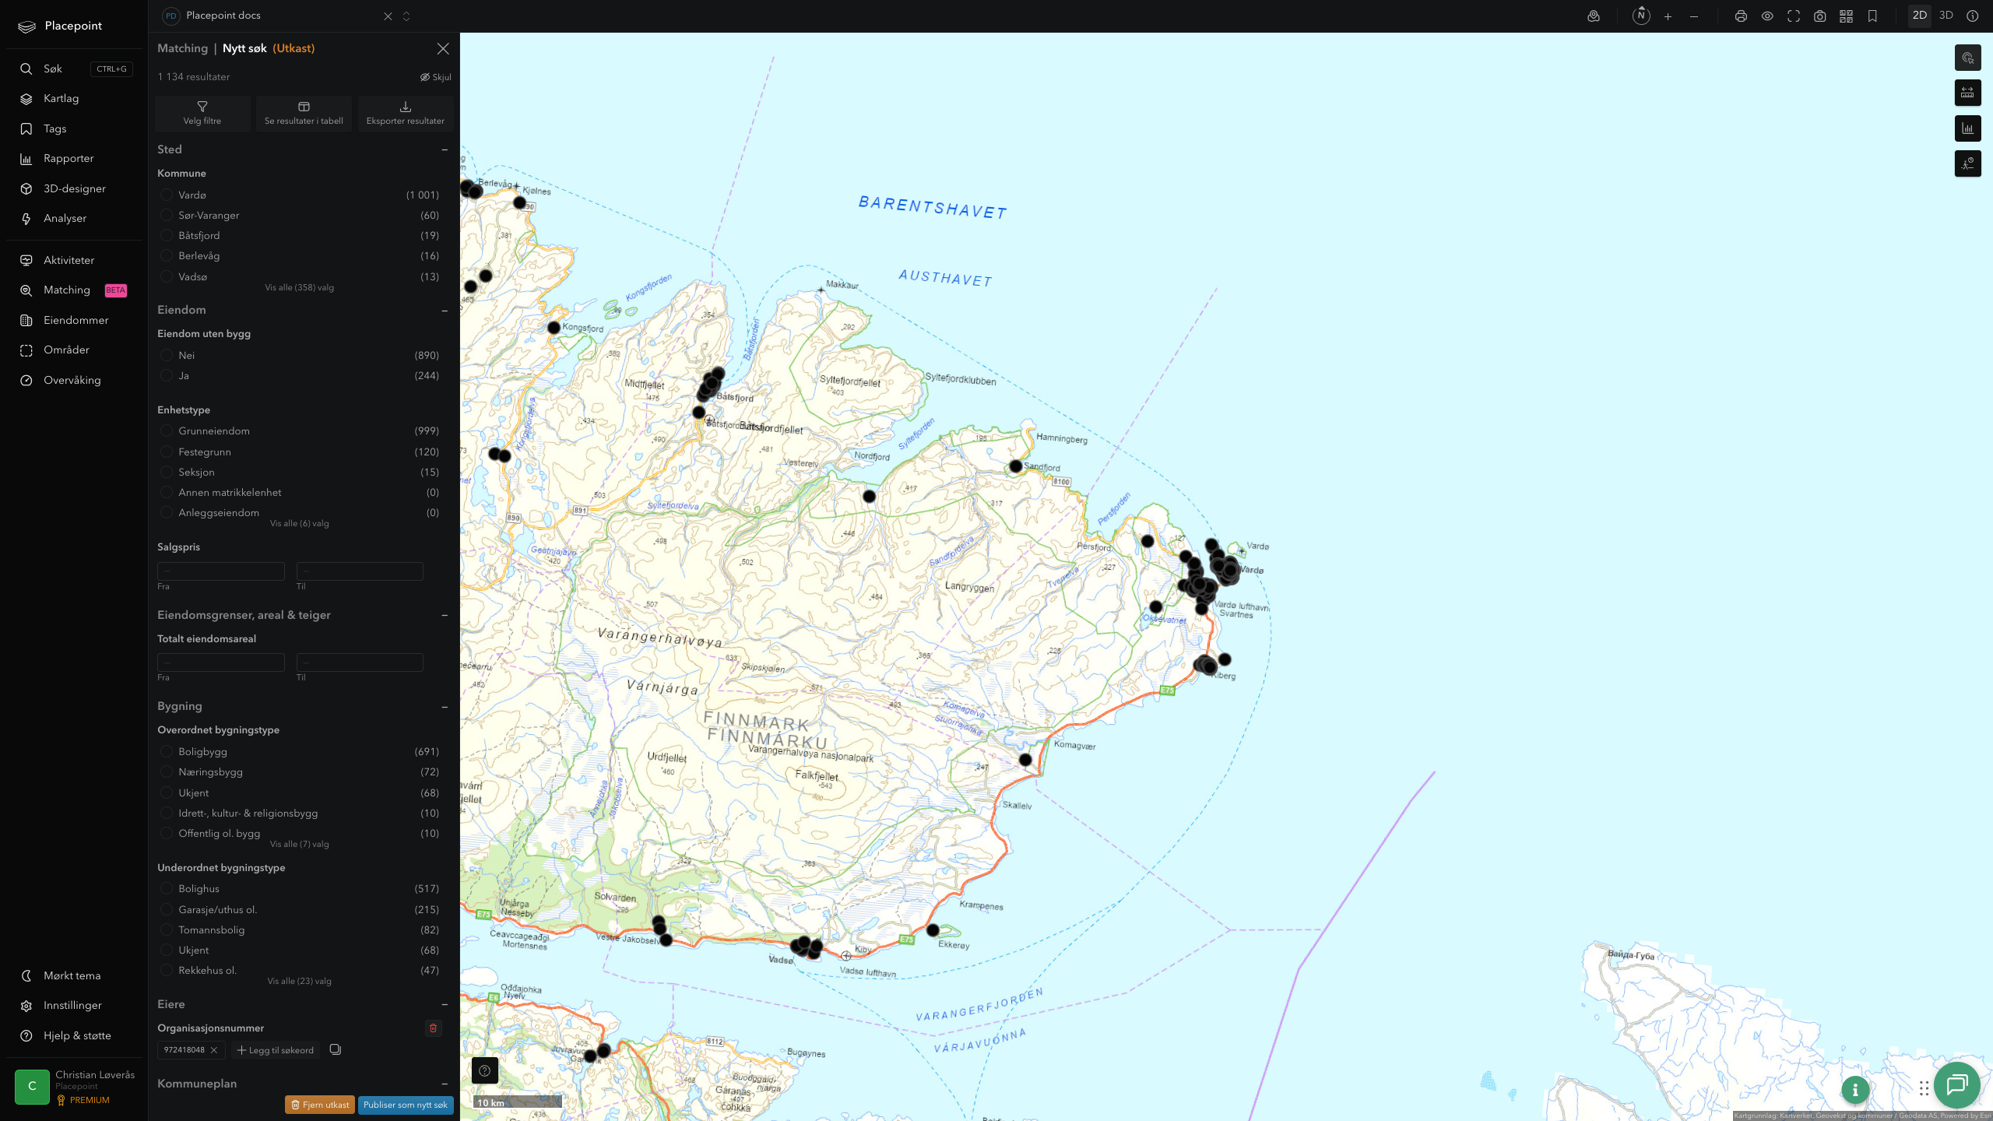Click the green info circle on map
The image size is (1993, 1121).
pos(1855,1090)
